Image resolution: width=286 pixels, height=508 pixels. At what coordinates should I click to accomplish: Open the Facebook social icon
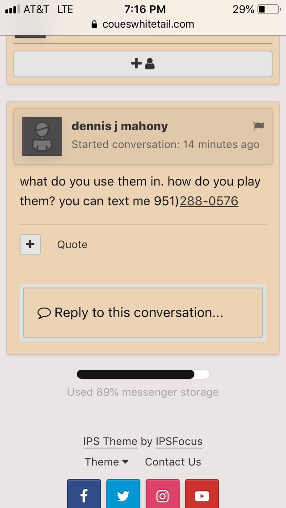[x=84, y=494]
